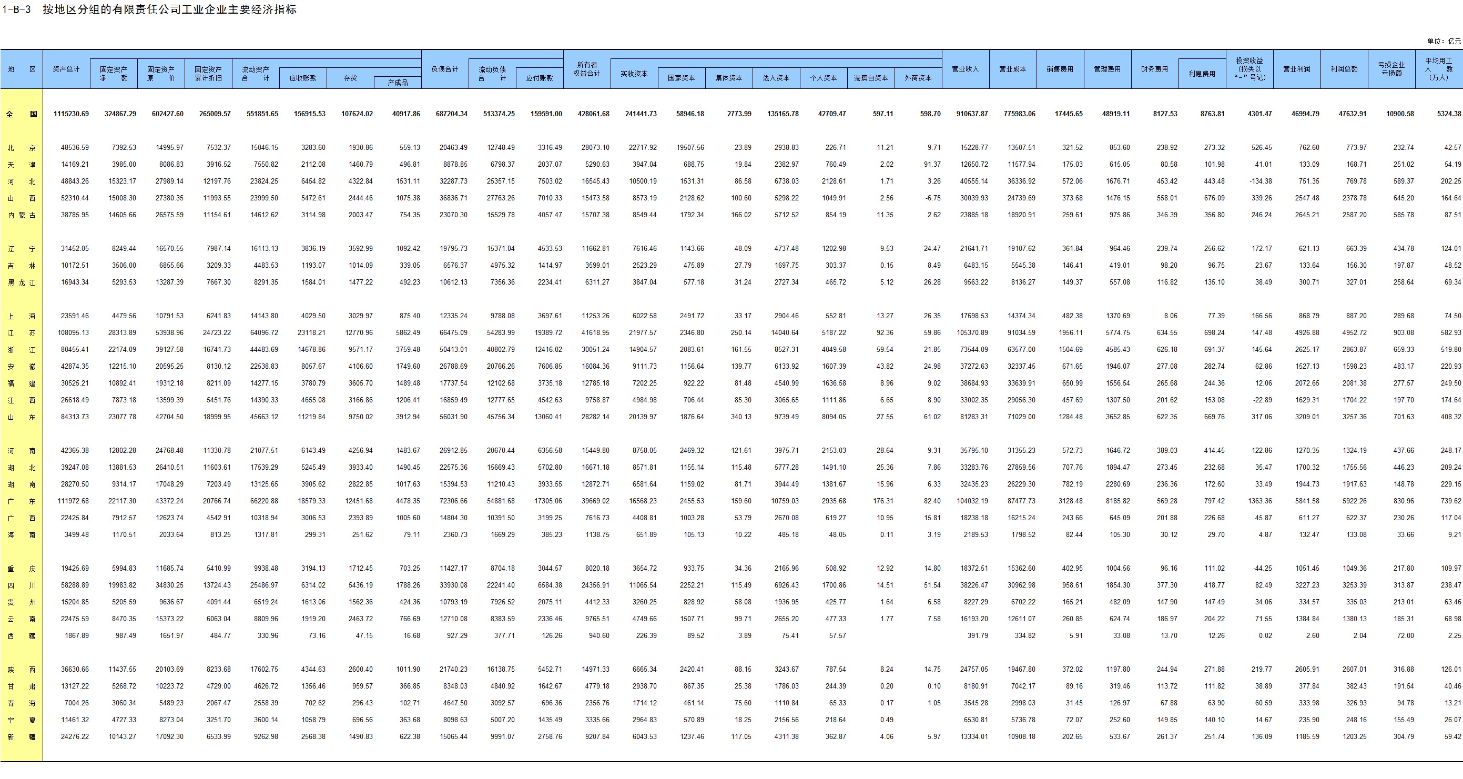The image size is (1463, 779).
Task: Select the 营业收入 column header
Action: (x=966, y=69)
